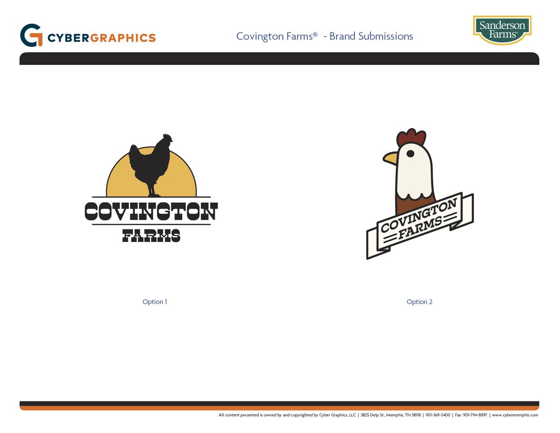
Task: Click the orange footer divider bar
Action: pyautogui.click(x=279, y=408)
